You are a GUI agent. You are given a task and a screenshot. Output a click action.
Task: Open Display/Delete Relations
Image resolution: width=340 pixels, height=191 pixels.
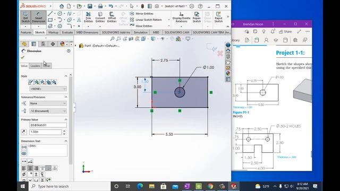pyautogui.click(x=181, y=17)
